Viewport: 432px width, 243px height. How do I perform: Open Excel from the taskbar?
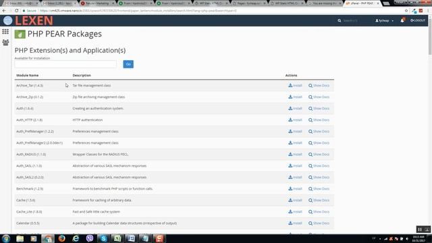(117, 238)
